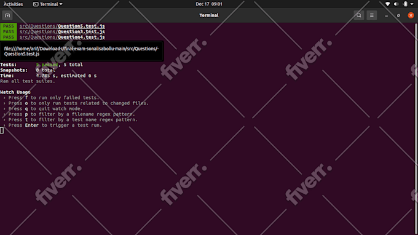Click the 'Press q to quit watch mode' line
Screen dimensions: 418x235
pyautogui.click(x=43, y=109)
